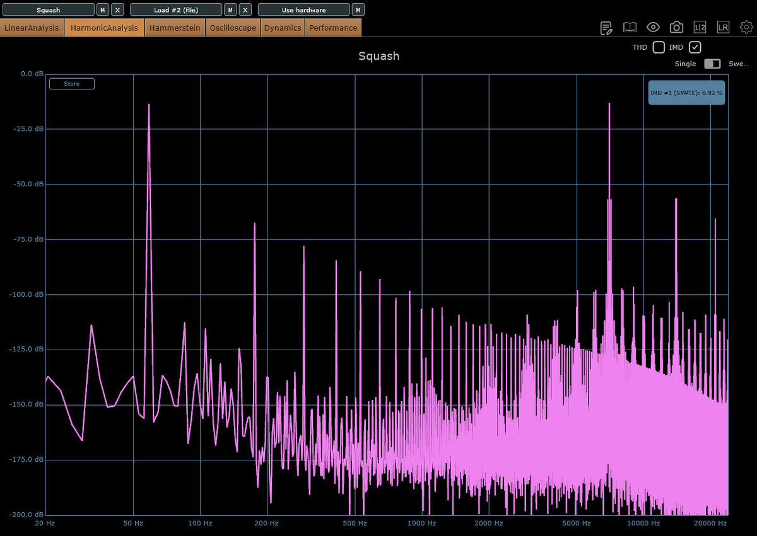Click M button next to Squash
Image resolution: width=757 pixels, height=536 pixels.
pos(103,10)
